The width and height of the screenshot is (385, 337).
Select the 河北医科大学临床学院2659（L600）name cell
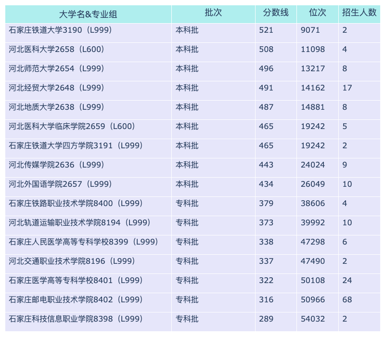pos(88,129)
